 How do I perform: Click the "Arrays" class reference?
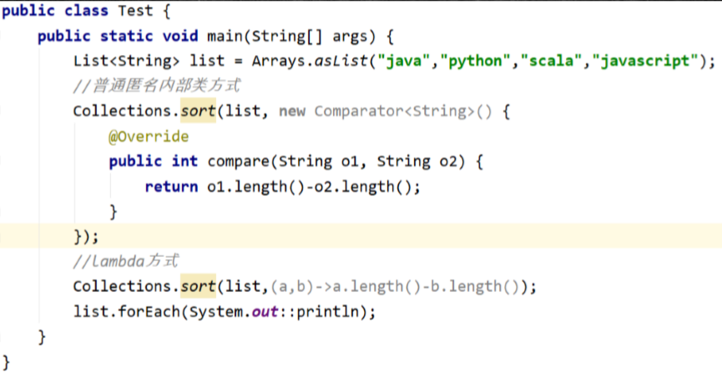(x=278, y=61)
